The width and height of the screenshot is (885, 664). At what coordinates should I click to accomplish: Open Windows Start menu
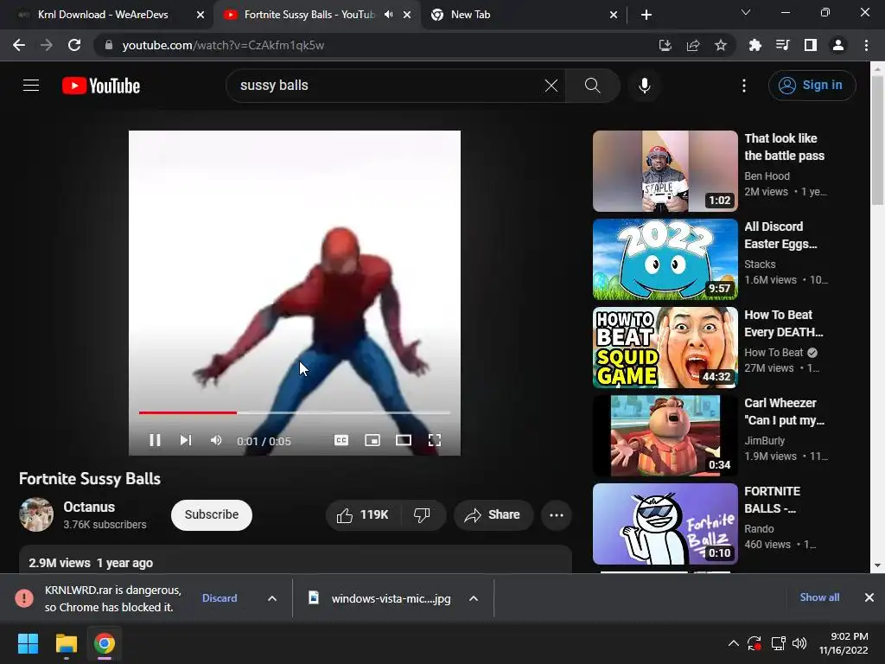[28, 643]
